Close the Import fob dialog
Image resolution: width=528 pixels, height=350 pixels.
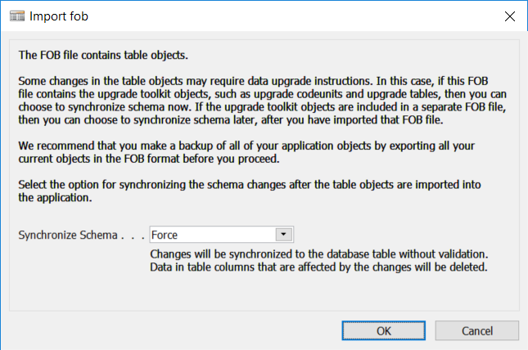[510, 16]
